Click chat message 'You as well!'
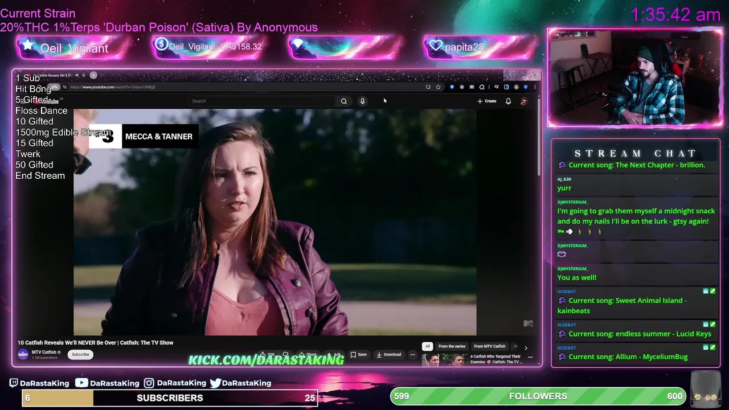This screenshot has height=410, width=729. [x=577, y=277]
